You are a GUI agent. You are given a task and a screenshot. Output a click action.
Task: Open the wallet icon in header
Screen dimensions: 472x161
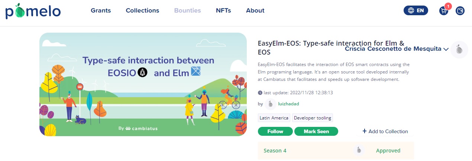tap(460, 11)
